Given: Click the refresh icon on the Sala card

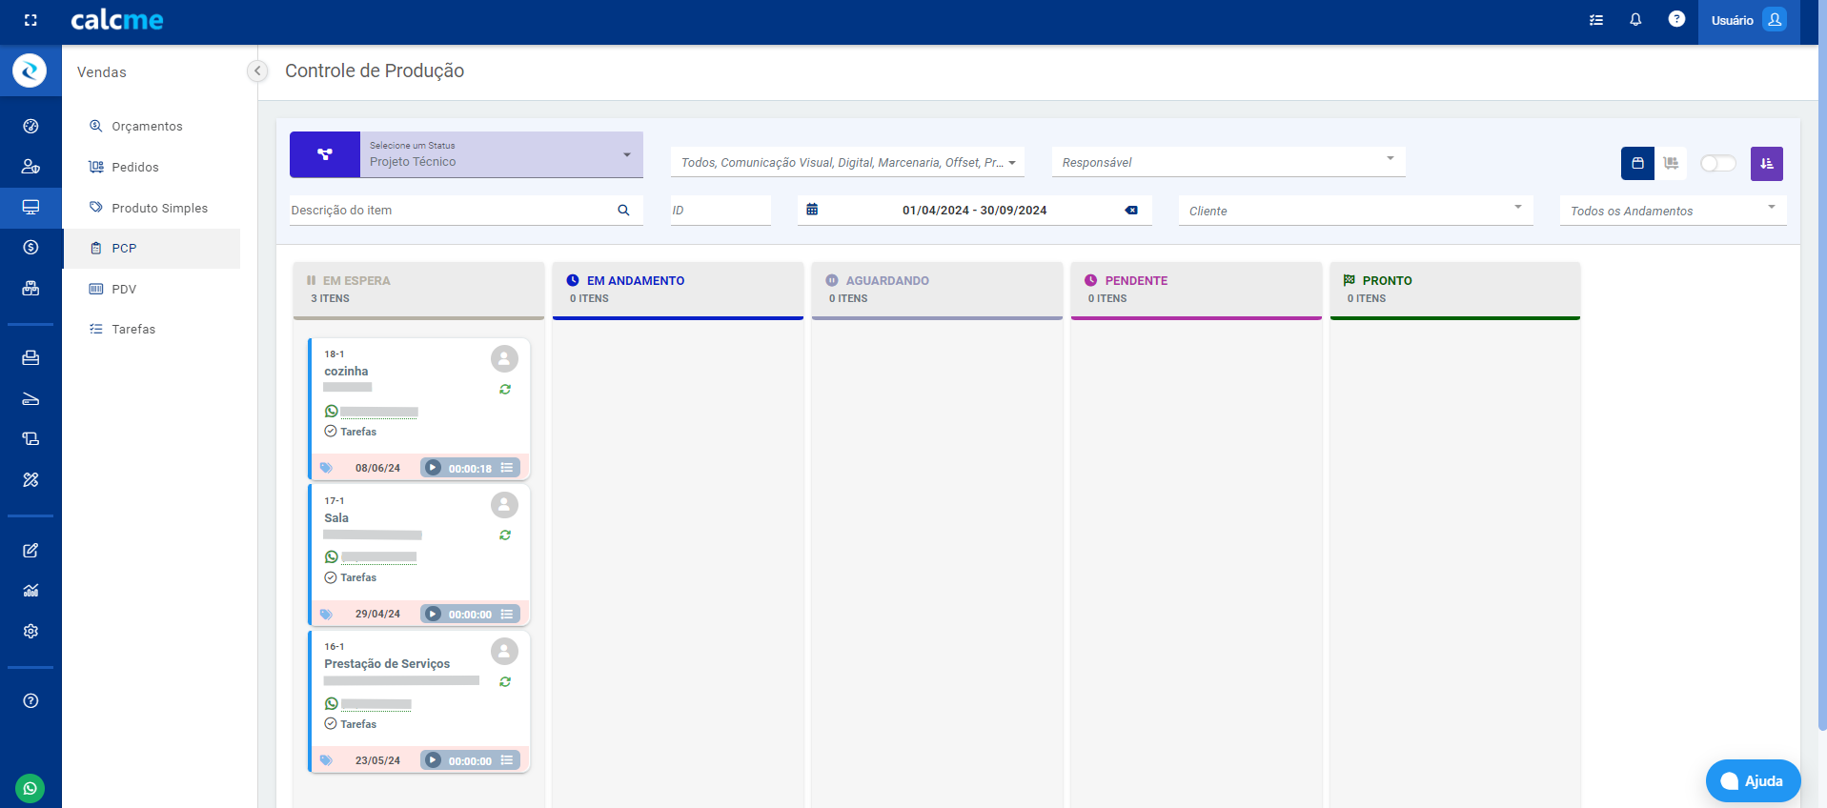Looking at the screenshot, I should tap(505, 535).
